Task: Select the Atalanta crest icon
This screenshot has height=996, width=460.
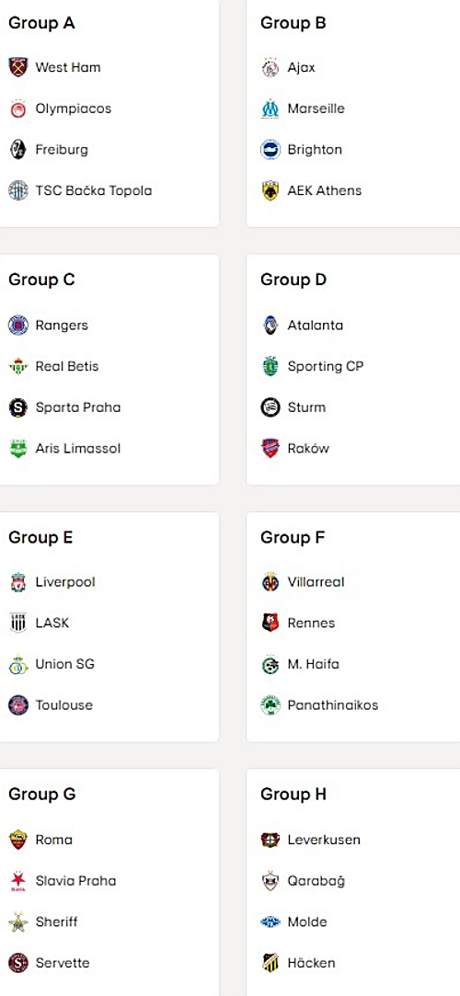Action: point(270,326)
